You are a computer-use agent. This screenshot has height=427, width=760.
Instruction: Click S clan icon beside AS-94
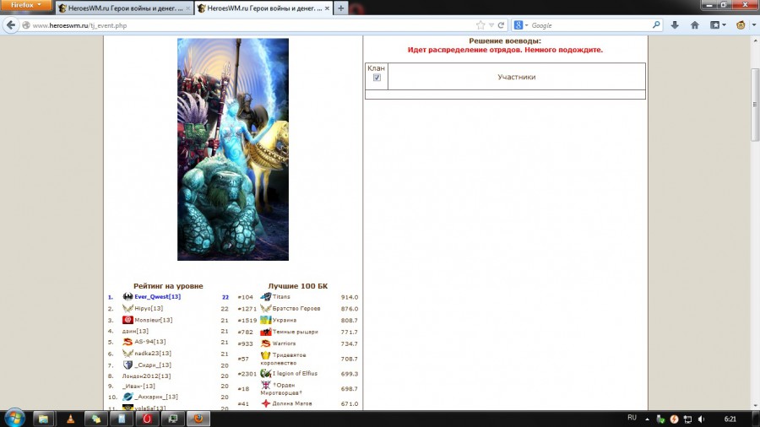[x=128, y=342]
